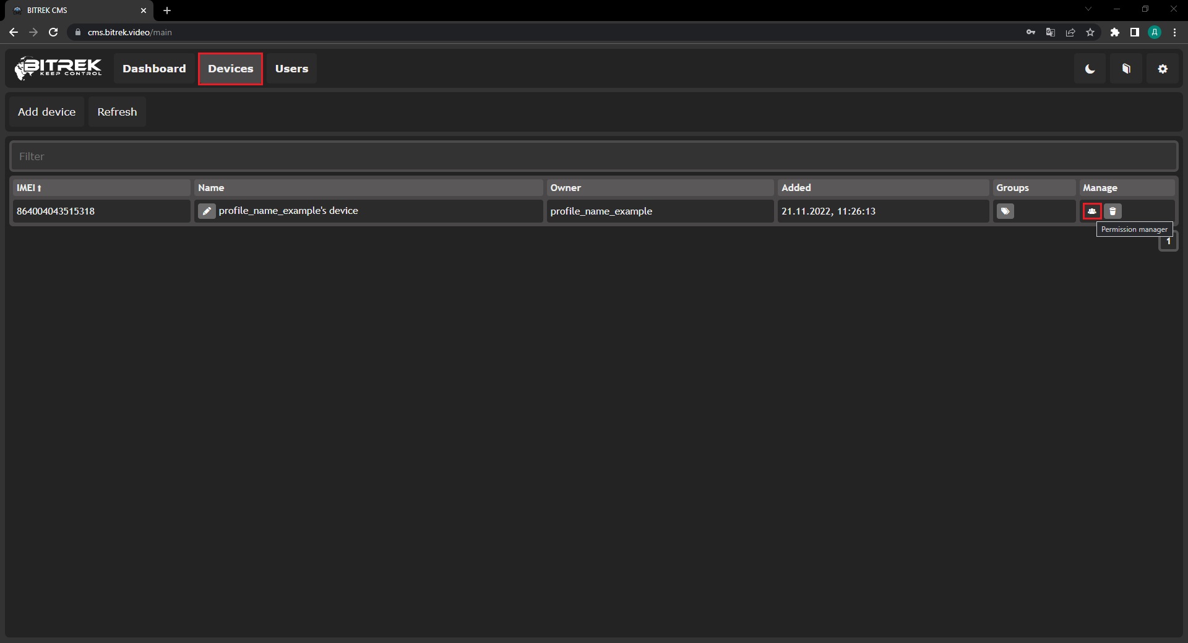Sort devices by the Added column header

coord(796,188)
